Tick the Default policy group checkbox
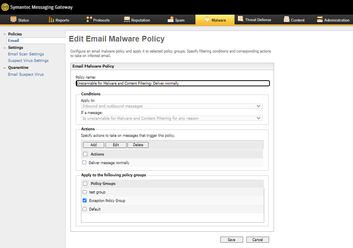This screenshot has height=248, width=353. (x=85, y=209)
